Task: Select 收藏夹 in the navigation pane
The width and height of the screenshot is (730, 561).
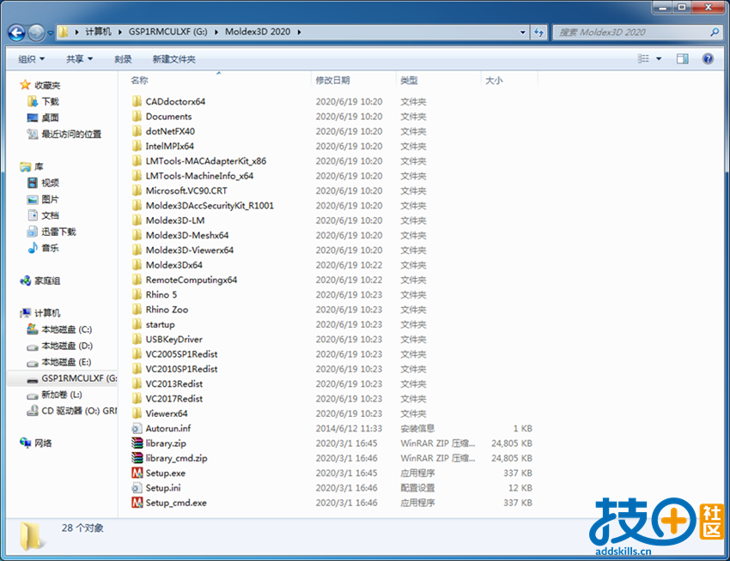Action: tap(47, 85)
